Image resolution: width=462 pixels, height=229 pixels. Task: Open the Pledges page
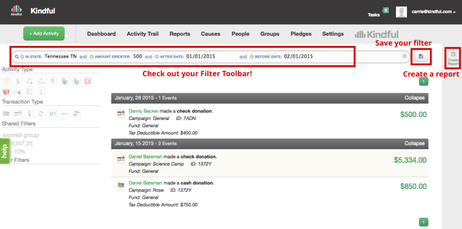(301, 34)
